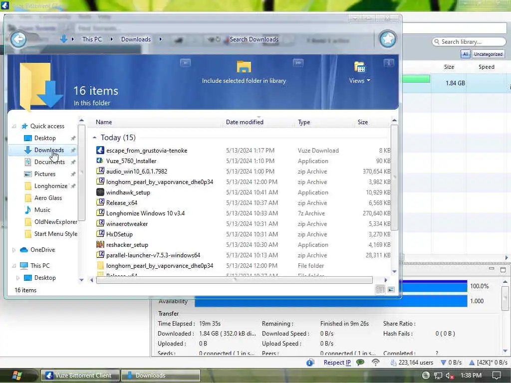
Task: Select Documents in the navigation pane
Action: [49, 162]
